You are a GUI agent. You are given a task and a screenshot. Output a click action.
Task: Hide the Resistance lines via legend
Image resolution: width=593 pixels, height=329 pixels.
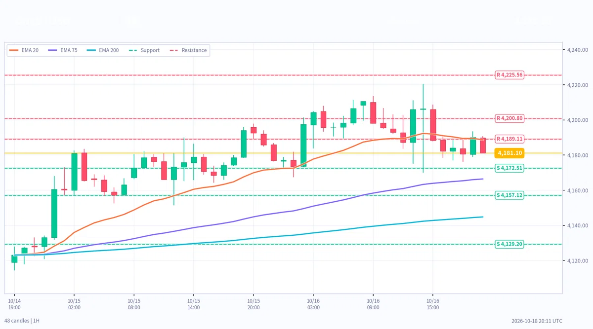188,50
